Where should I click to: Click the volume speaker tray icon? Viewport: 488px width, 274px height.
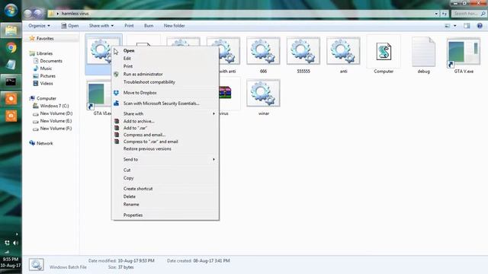point(15,243)
